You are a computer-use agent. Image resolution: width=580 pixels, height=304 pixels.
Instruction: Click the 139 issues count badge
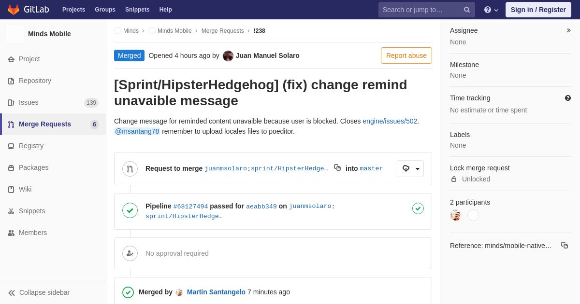[91, 103]
